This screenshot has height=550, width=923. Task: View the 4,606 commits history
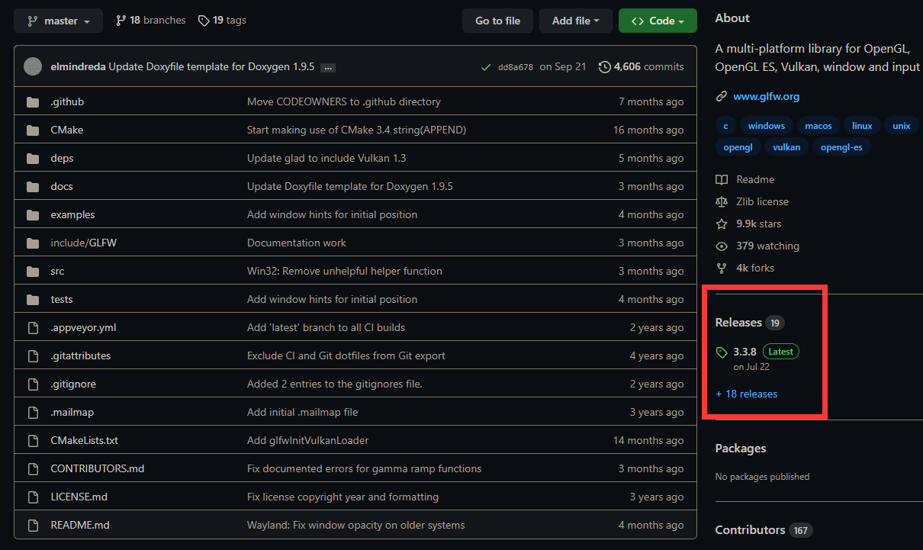642,66
